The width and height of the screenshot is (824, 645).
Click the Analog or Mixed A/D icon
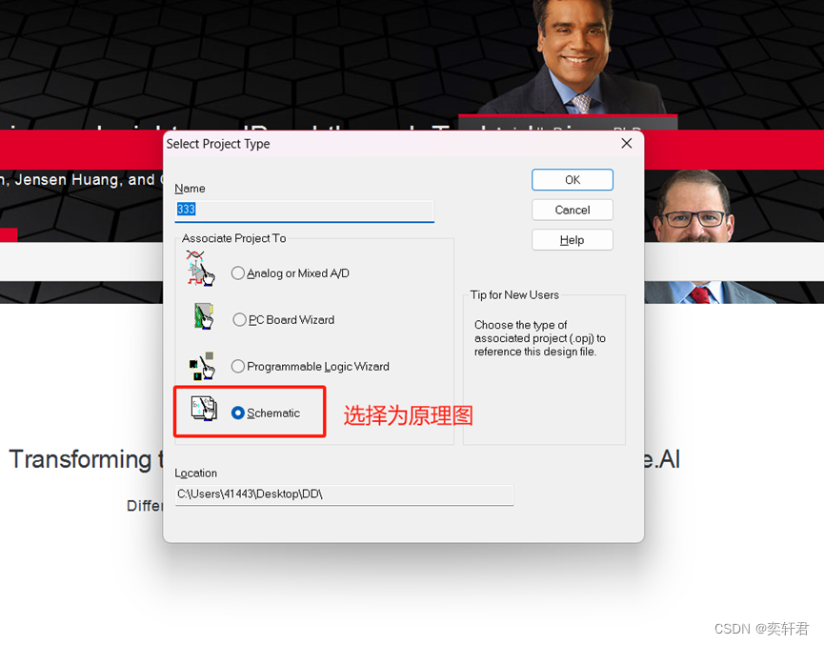(x=200, y=270)
